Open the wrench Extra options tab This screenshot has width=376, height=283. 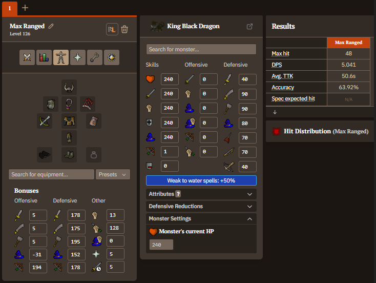95,57
